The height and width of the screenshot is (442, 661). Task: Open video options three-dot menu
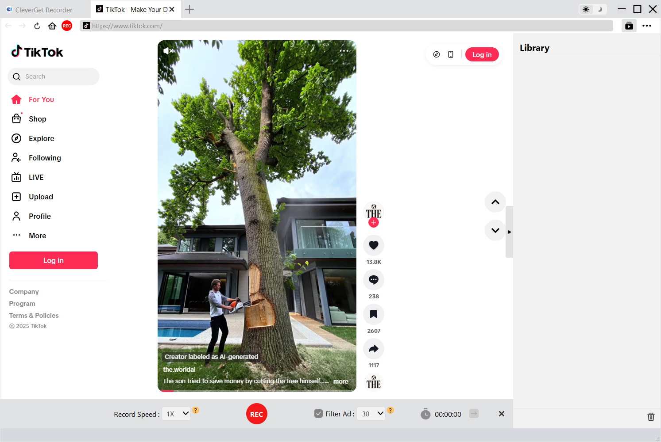344,51
